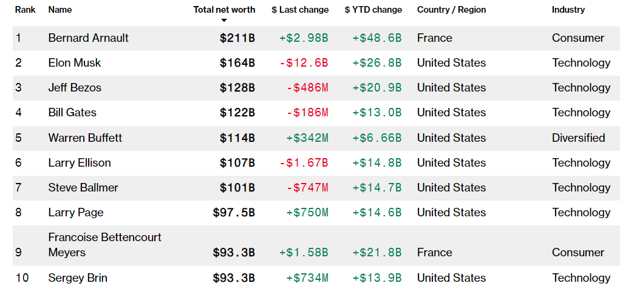Sort table by Name column header

[x=60, y=10]
